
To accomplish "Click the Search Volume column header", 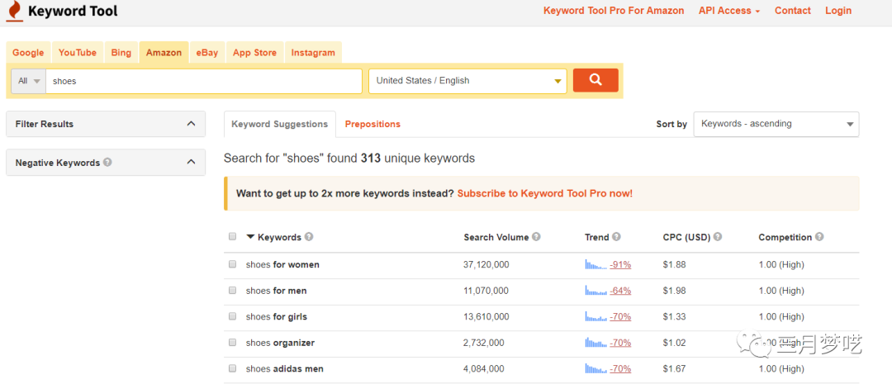I will pos(496,237).
